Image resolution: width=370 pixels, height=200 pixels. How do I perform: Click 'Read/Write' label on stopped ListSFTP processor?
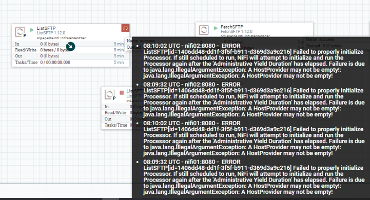115,113
